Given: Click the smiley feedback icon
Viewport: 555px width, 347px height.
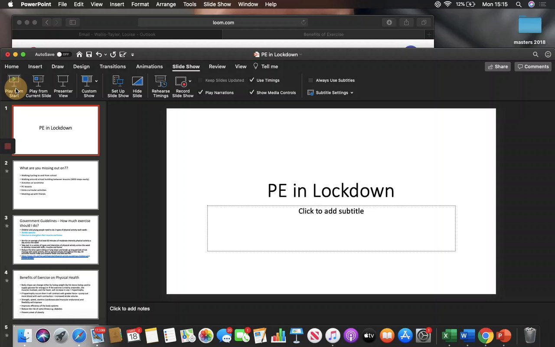Looking at the screenshot, I should point(548,54).
